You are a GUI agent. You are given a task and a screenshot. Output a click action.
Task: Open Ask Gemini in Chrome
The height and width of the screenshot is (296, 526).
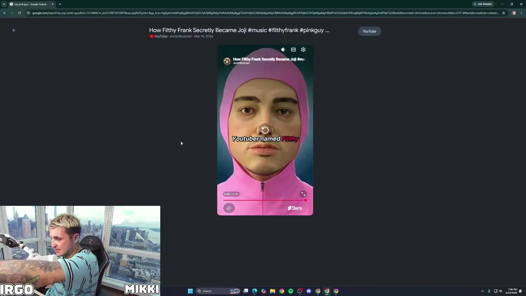[482, 4]
